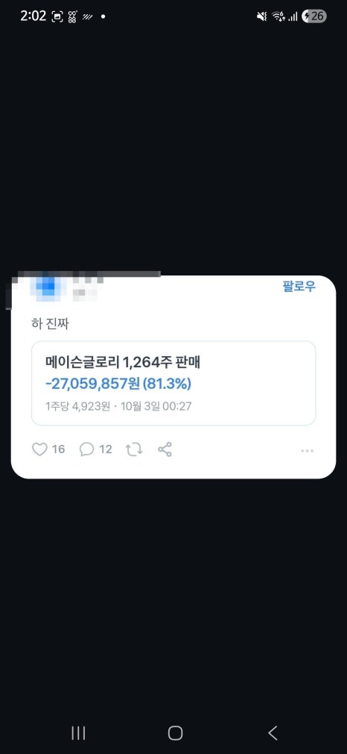This screenshot has height=754, width=347.
Task: Tap the Android recent apps button
Action: pos(78,733)
